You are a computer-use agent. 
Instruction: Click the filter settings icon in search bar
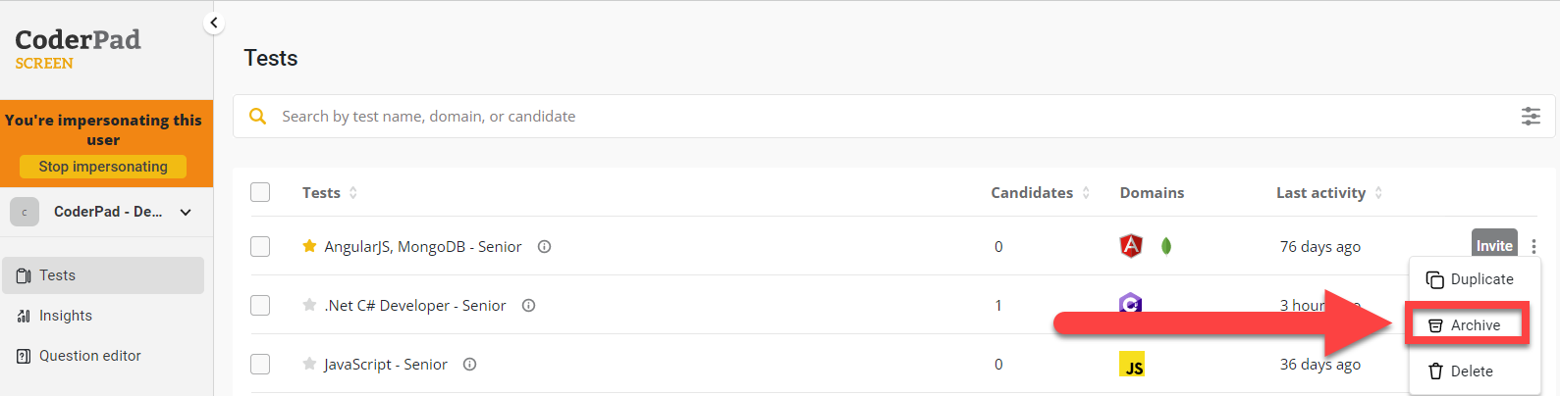[1531, 117]
